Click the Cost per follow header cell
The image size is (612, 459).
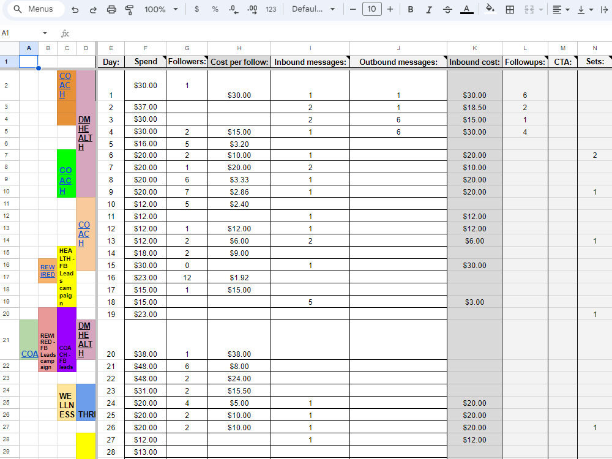click(x=239, y=62)
